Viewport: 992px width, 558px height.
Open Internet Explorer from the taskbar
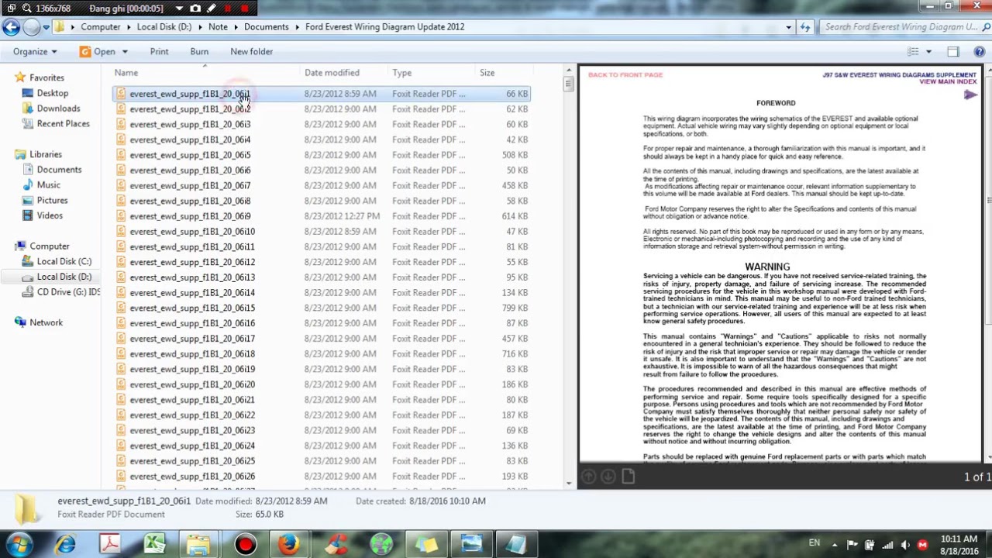click(x=65, y=544)
